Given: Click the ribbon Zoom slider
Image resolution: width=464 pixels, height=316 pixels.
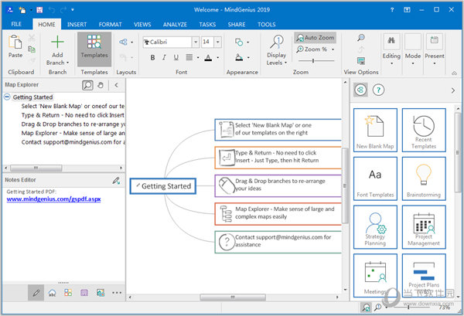Looking at the screenshot, I should click(x=316, y=60).
